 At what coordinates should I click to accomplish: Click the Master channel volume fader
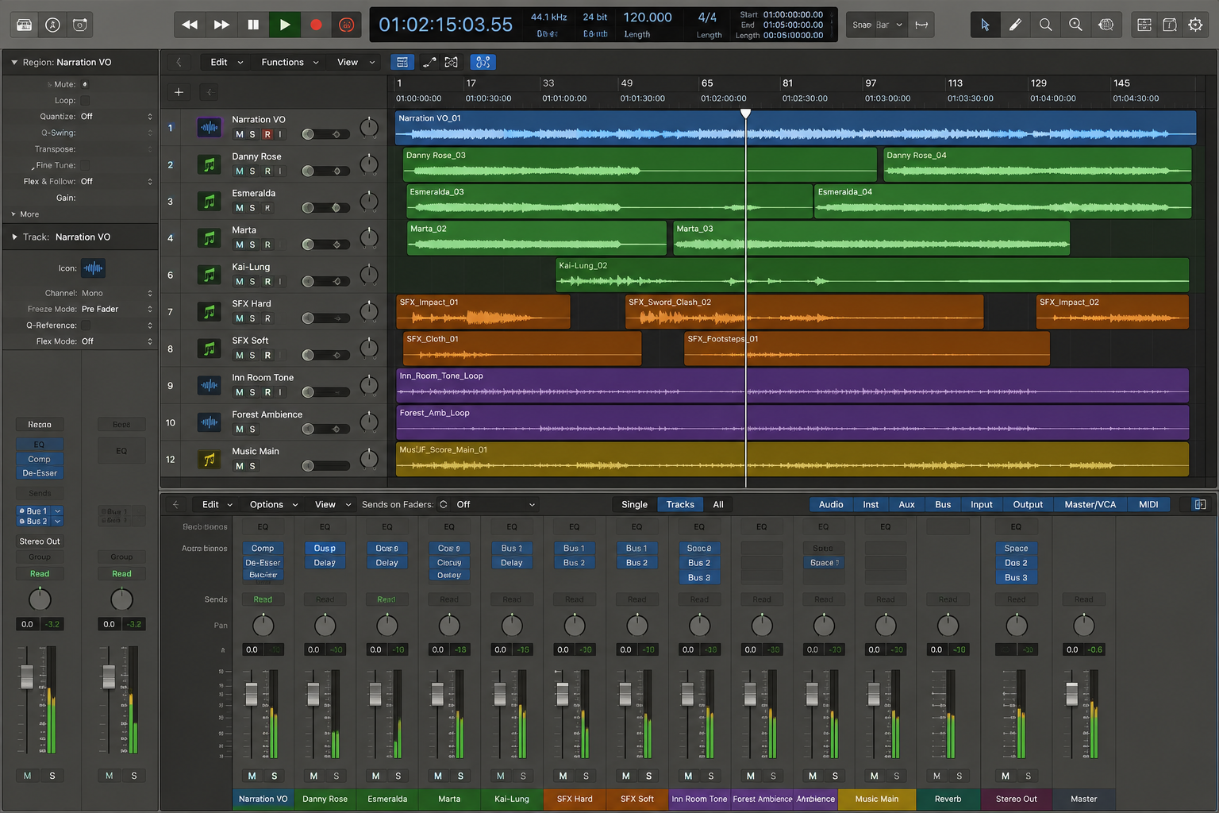[x=1071, y=694]
